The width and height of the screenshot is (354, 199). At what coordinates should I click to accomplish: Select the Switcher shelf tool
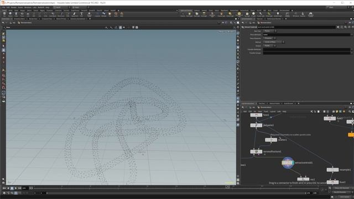tap(303, 14)
